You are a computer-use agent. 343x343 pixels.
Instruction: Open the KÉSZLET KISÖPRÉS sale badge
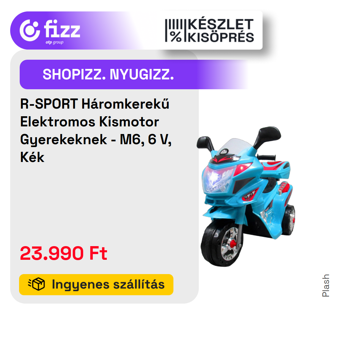tap(209, 30)
